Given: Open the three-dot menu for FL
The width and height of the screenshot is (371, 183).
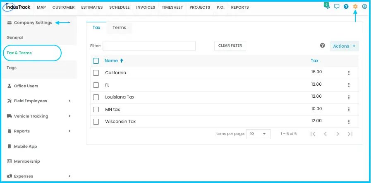Looking at the screenshot, I should 349,85.
